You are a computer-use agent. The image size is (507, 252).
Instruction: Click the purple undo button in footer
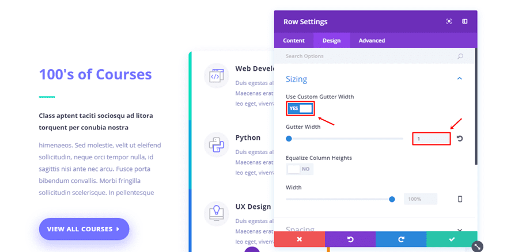[350, 239]
